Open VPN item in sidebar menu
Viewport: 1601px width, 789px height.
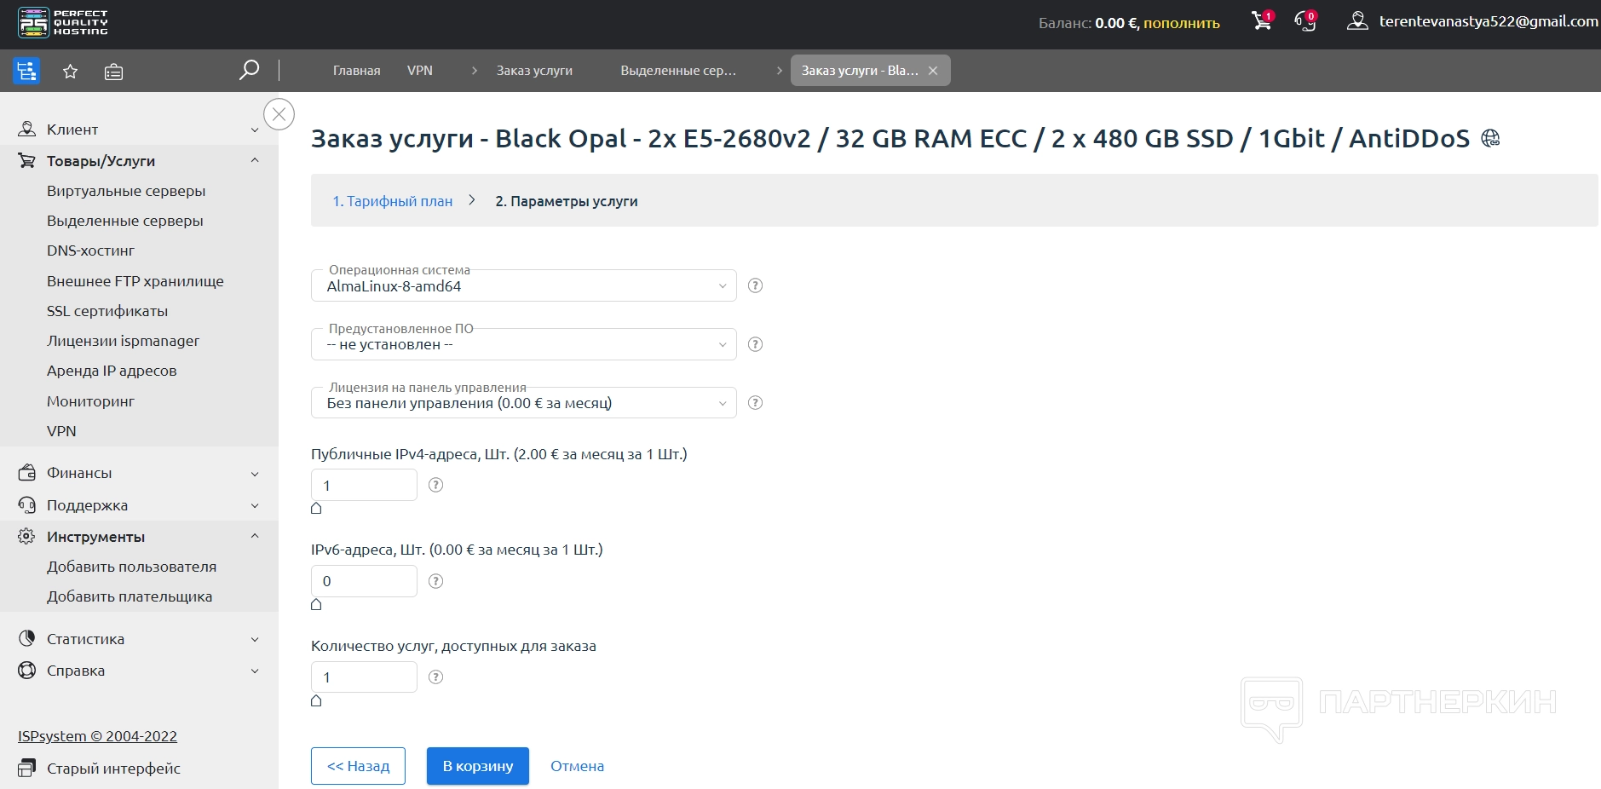[x=61, y=431]
